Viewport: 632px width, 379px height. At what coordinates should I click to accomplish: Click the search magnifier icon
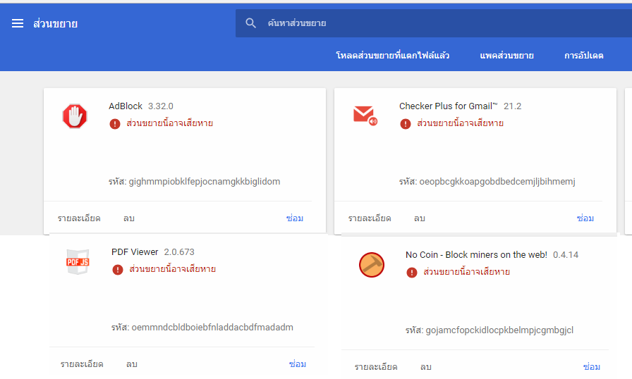[x=250, y=23]
